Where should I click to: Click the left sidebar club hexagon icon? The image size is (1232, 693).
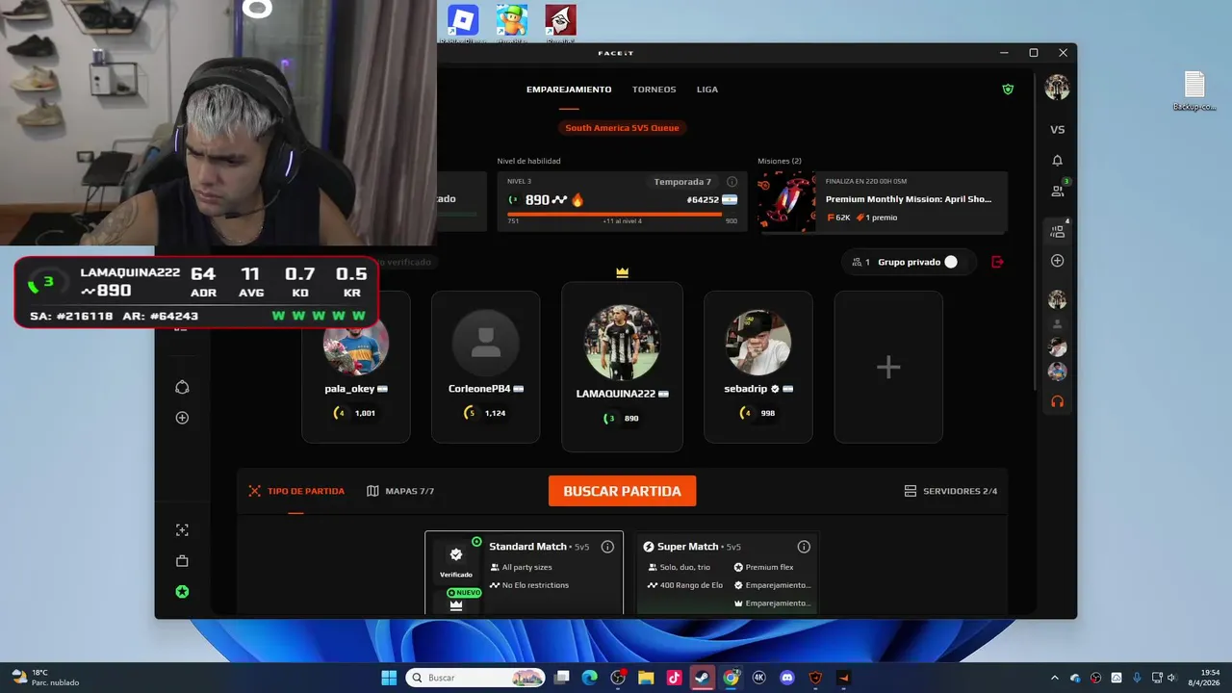coord(182,387)
